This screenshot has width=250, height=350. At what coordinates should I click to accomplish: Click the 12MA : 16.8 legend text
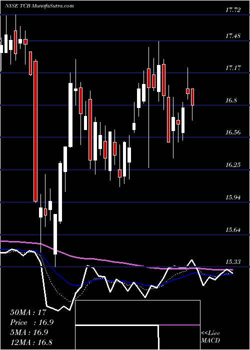coord(31,342)
